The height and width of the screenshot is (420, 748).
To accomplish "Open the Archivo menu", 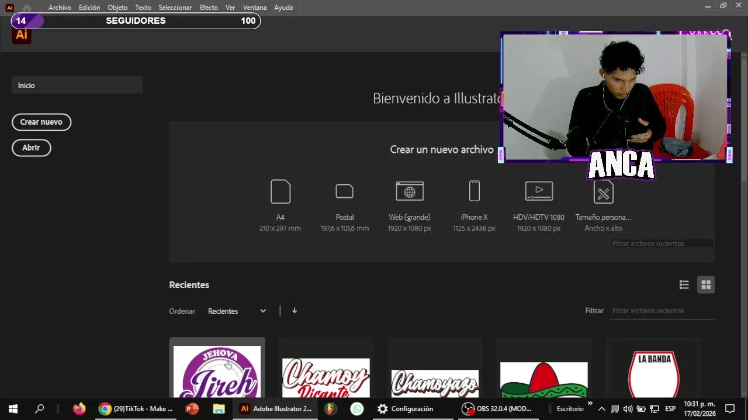I will (x=60, y=8).
